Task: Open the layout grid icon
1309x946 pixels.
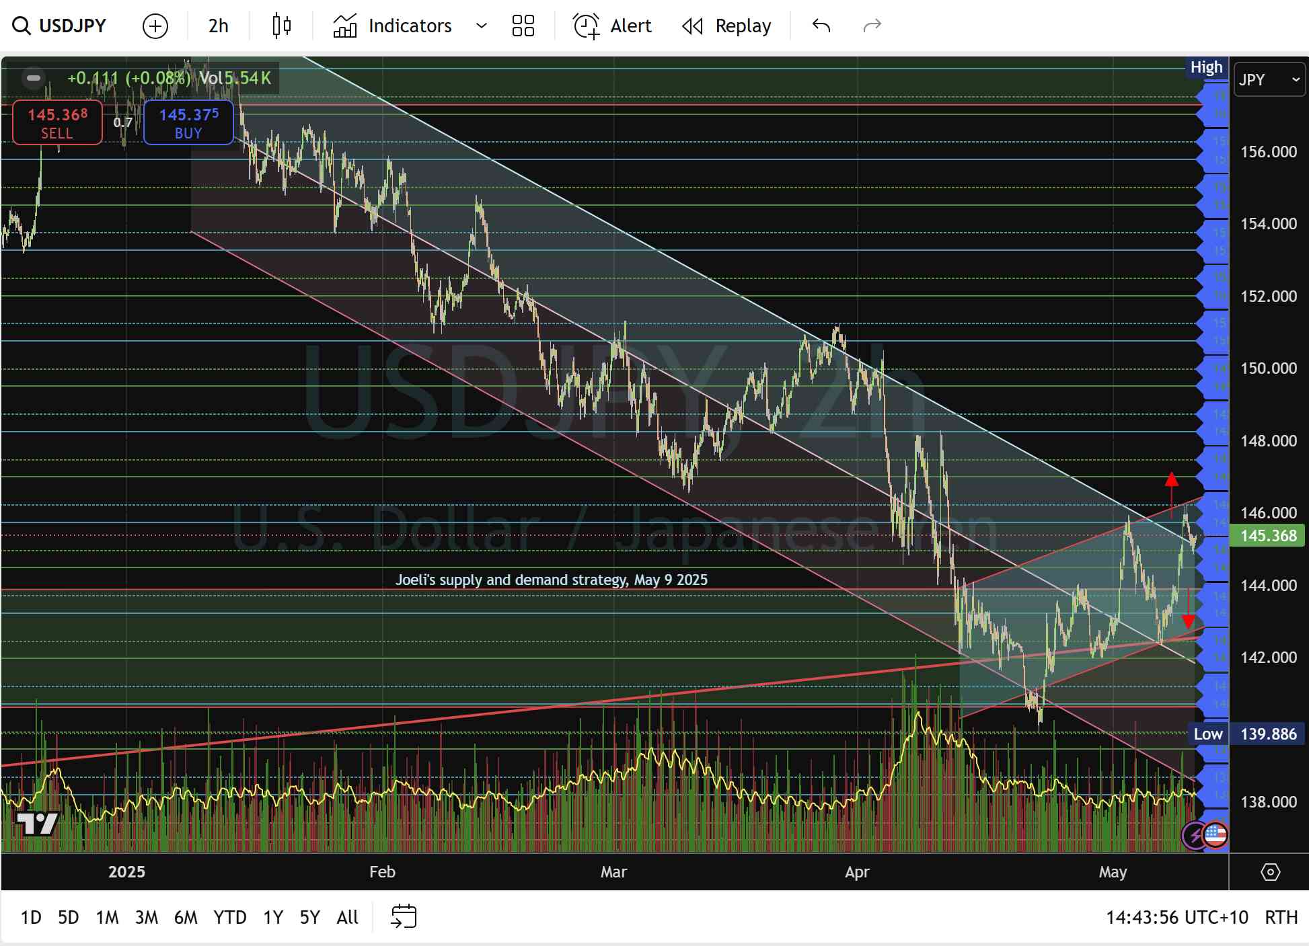Action: [523, 26]
